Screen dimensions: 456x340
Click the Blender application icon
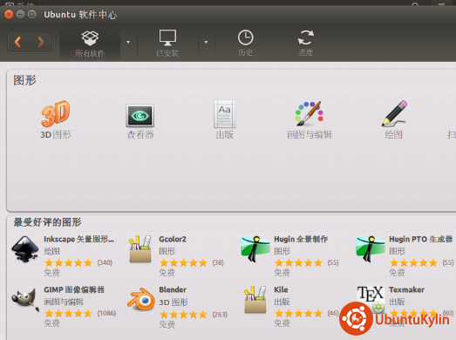(x=141, y=299)
